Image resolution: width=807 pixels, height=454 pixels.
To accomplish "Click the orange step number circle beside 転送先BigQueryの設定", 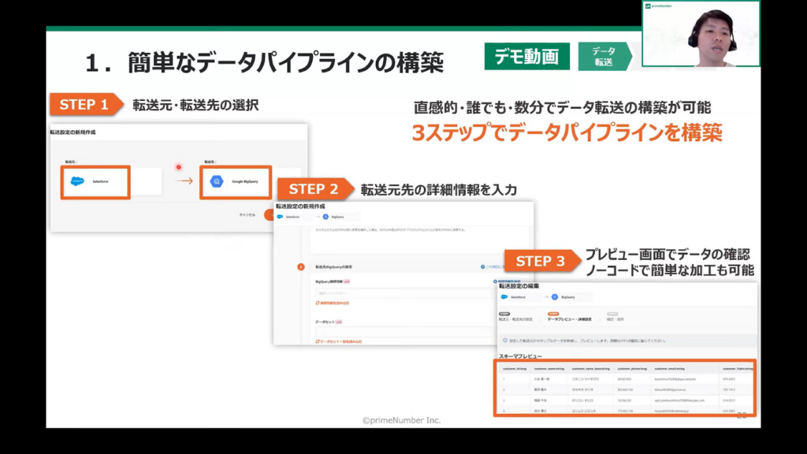I will coord(300,267).
